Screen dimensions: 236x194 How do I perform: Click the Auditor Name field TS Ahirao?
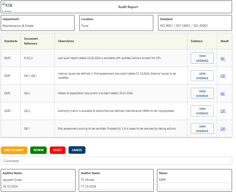pos(116,180)
